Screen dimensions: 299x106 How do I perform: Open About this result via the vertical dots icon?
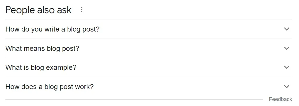pyautogui.click(x=81, y=10)
